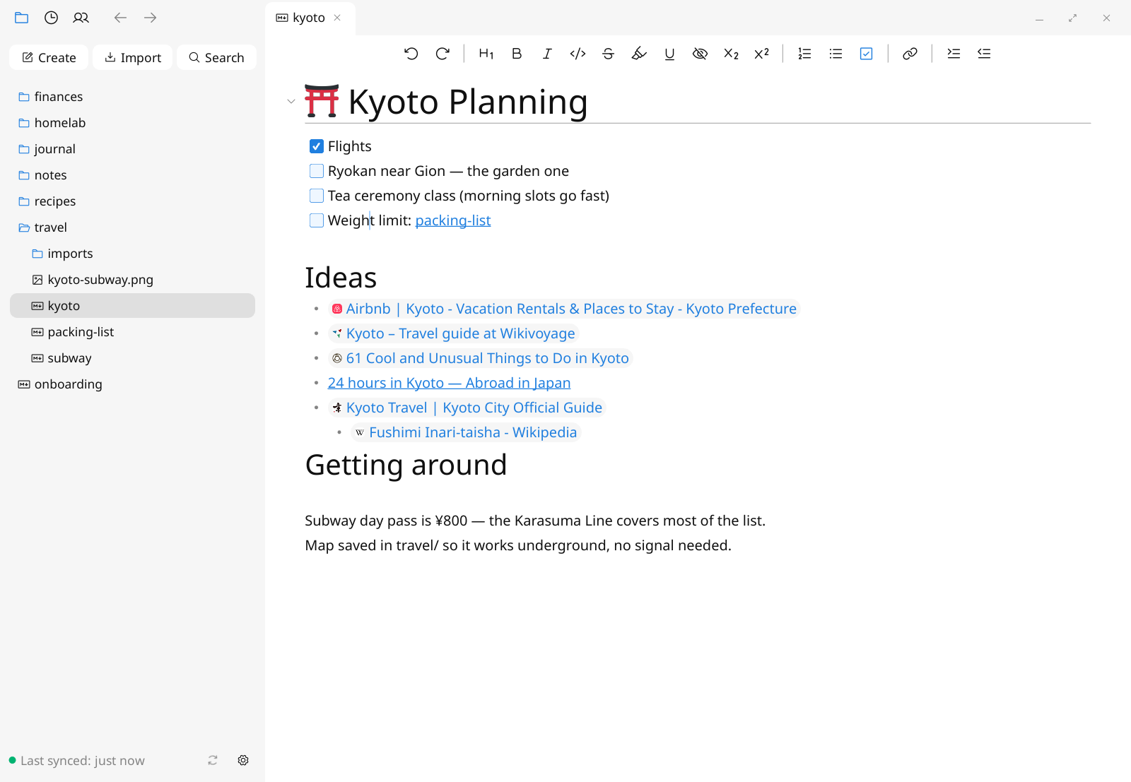Expand the imports subfolder
This screenshot has height=782, width=1131.
[132, 254]
